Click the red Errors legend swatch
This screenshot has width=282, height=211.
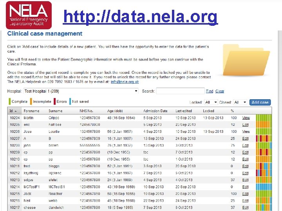[55, 102]
